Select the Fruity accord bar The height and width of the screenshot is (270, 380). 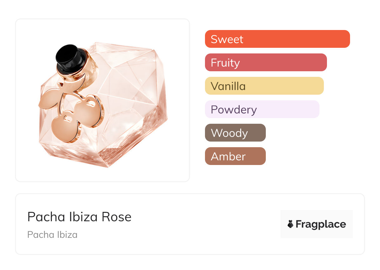pyautogui.click(x=266, y=62)
